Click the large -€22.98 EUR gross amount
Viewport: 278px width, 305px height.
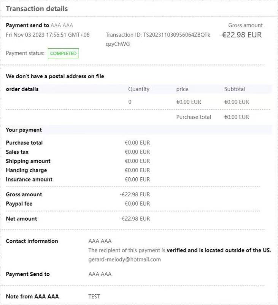click(x=240, y=35)
